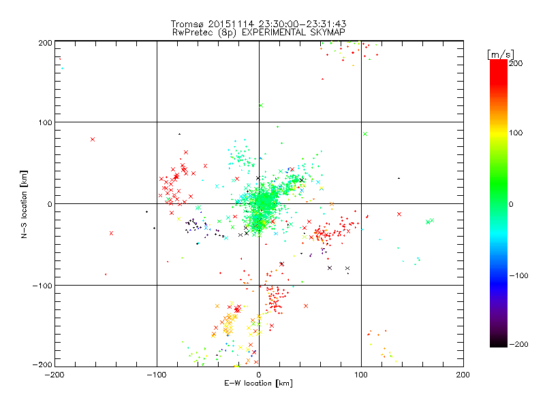Viewport: 545px width, 408px height.
Task: Click the y-axis tick label '100'
Action: pyautogui.click(x=45, y=122)
